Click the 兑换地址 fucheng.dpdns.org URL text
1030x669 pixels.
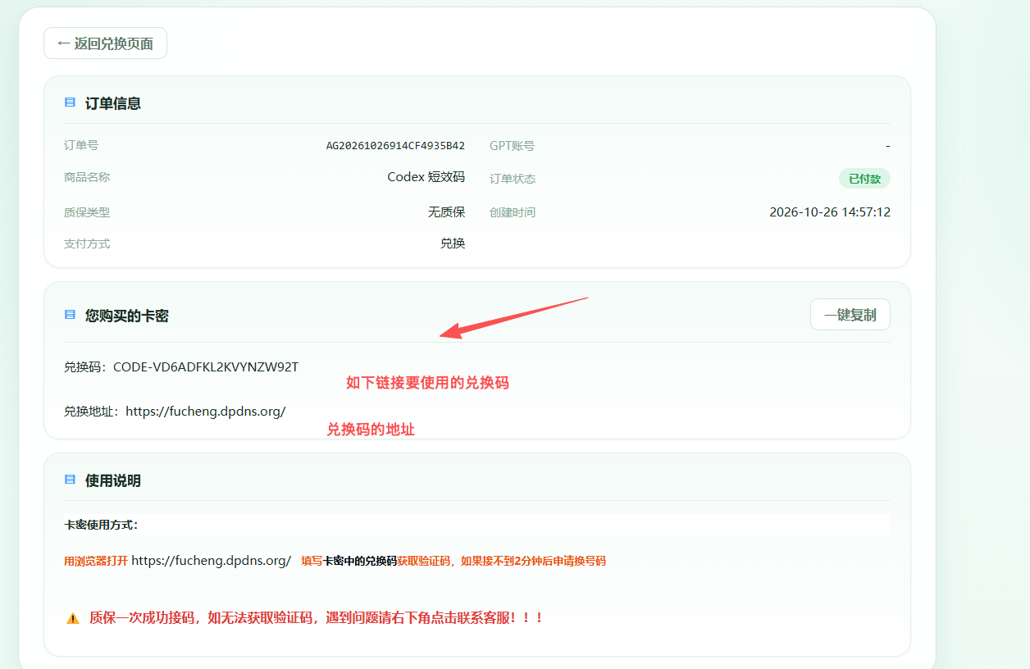206,412
